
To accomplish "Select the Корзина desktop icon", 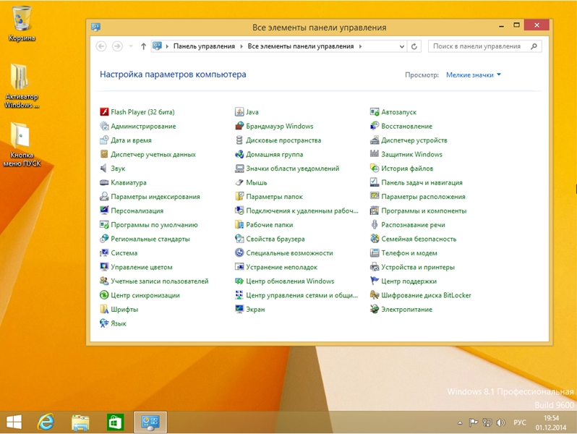I will [22, 24].
